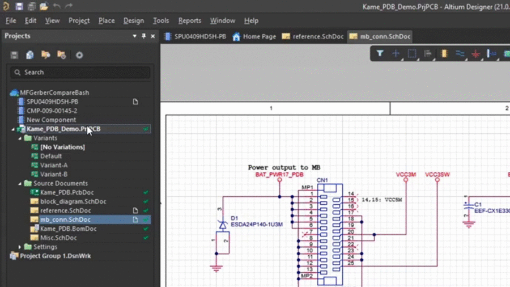Screen dimensions: 510x287
Task: Expand the Settings folder
Action: click(x=20, y=247)
